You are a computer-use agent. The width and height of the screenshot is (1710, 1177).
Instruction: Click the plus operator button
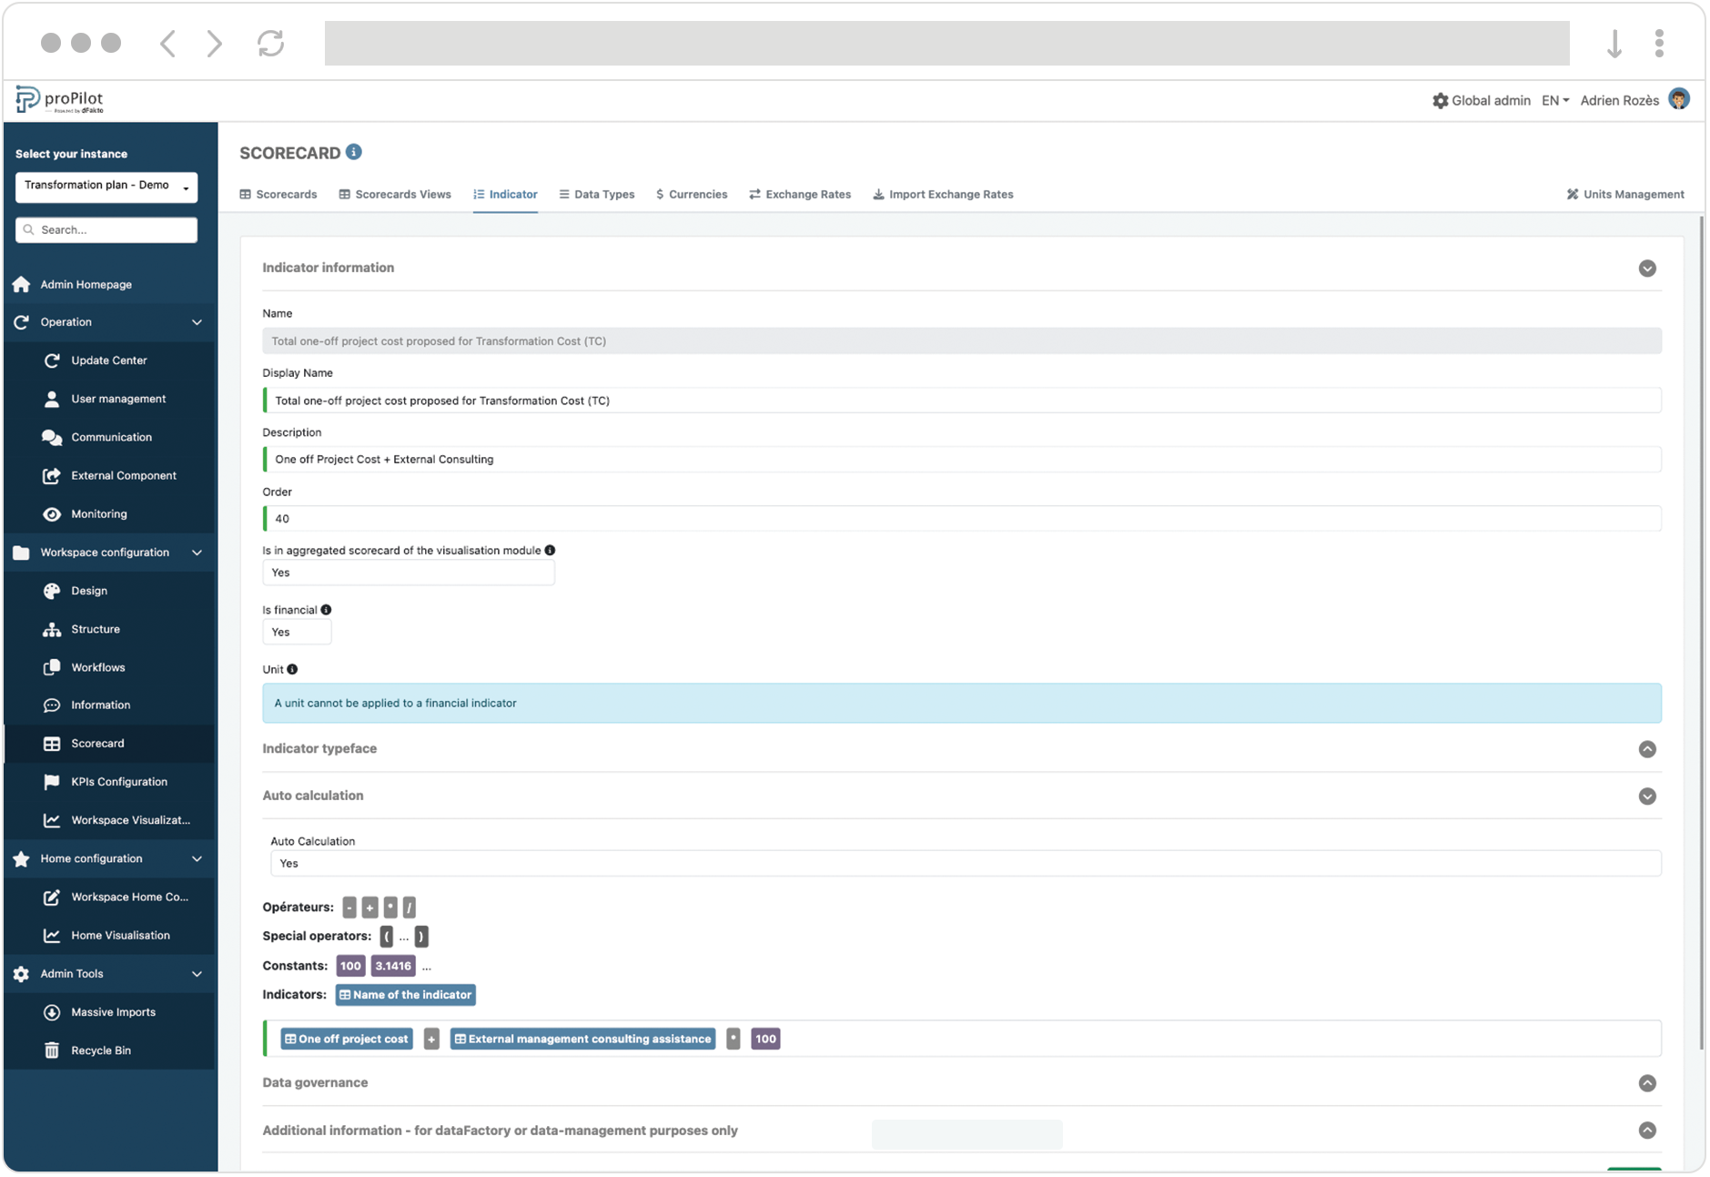point(369,908)
